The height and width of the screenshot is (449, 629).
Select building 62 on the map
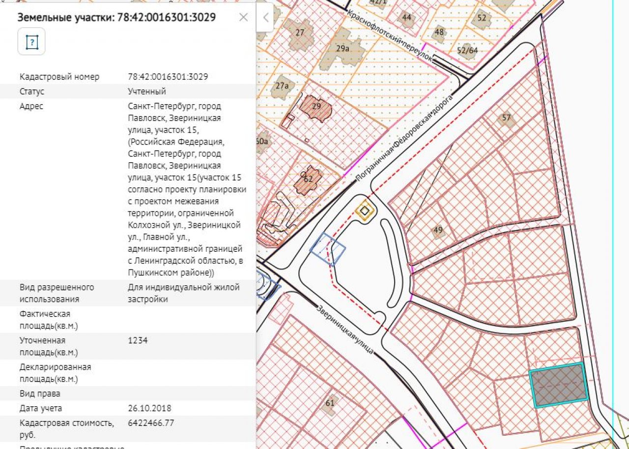(308, 180)
